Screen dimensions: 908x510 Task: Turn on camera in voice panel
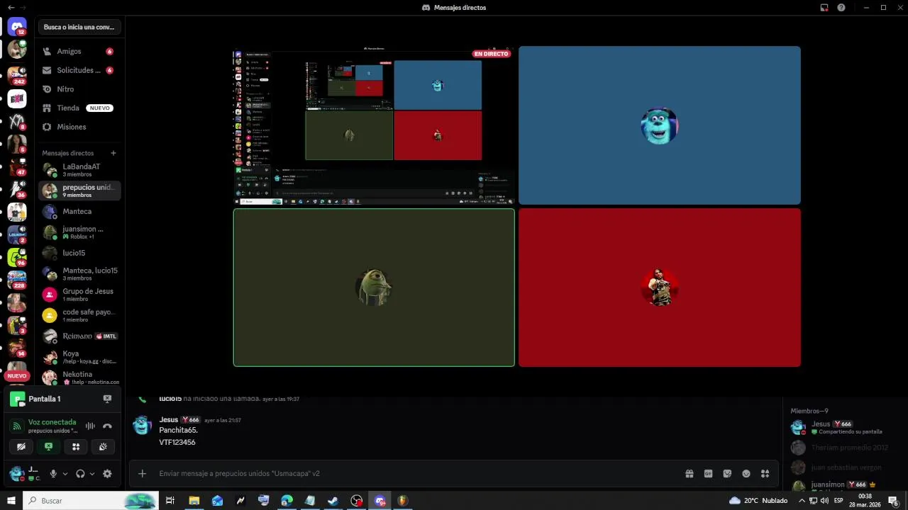21,446
